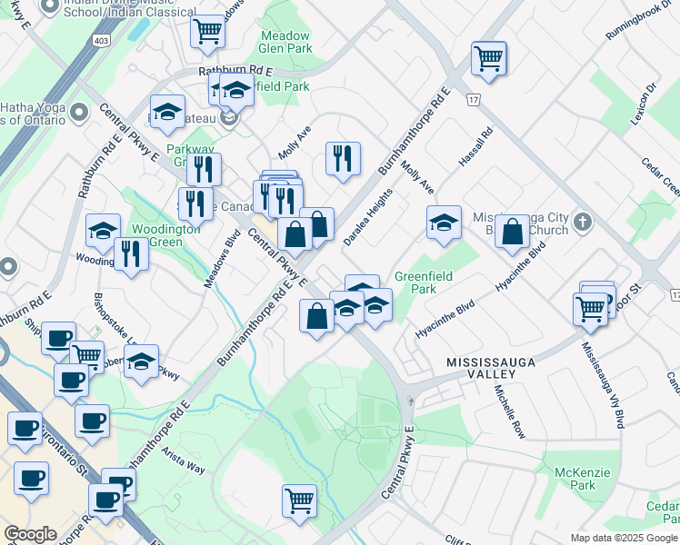This screenshot has width=680, height=545.
Task: Click the shopping bag marker over Baptist Church label
Action: point(512,232)
